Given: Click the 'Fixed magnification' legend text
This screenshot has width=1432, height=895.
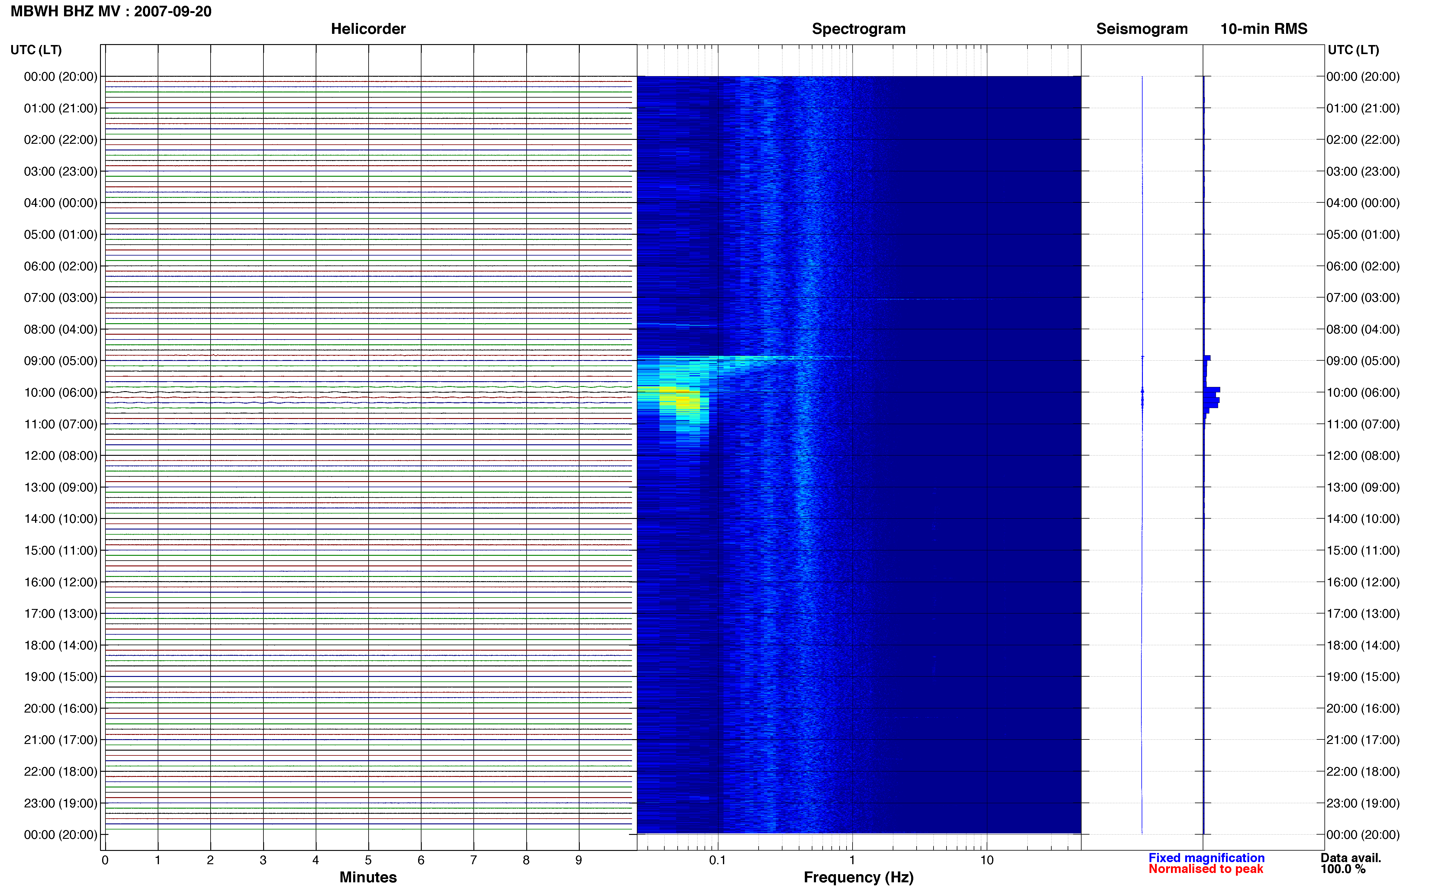Looking at the screenshot, I should pos(1206,858).
